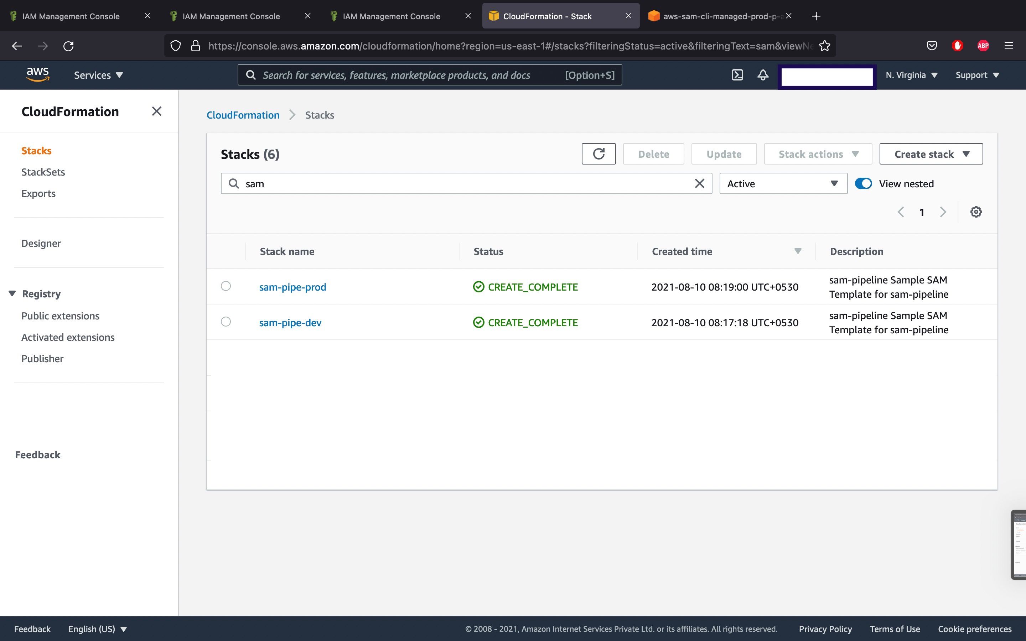The height and width of the screenshot is (641, 1026).
Task: Clear the sam filter text
Action: [x=699, y=183]
